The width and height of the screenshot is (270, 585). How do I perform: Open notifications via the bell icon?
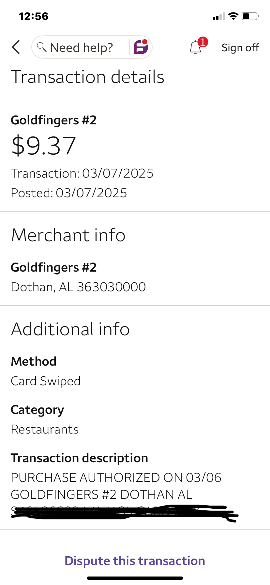pyautogui.click(x=195, y=48)
